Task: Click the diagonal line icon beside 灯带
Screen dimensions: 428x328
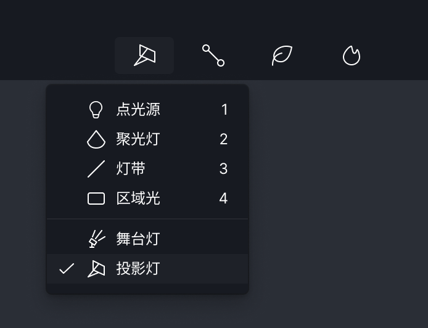Action: coord(96,169)
